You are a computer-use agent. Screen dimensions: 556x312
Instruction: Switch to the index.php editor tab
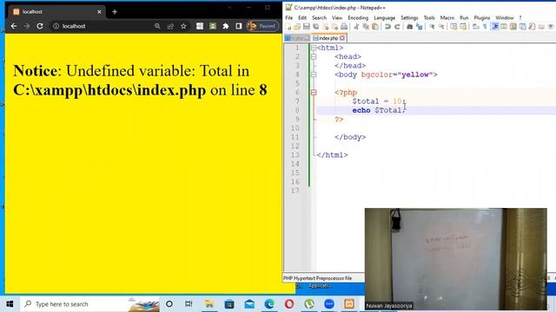[328, 38]
